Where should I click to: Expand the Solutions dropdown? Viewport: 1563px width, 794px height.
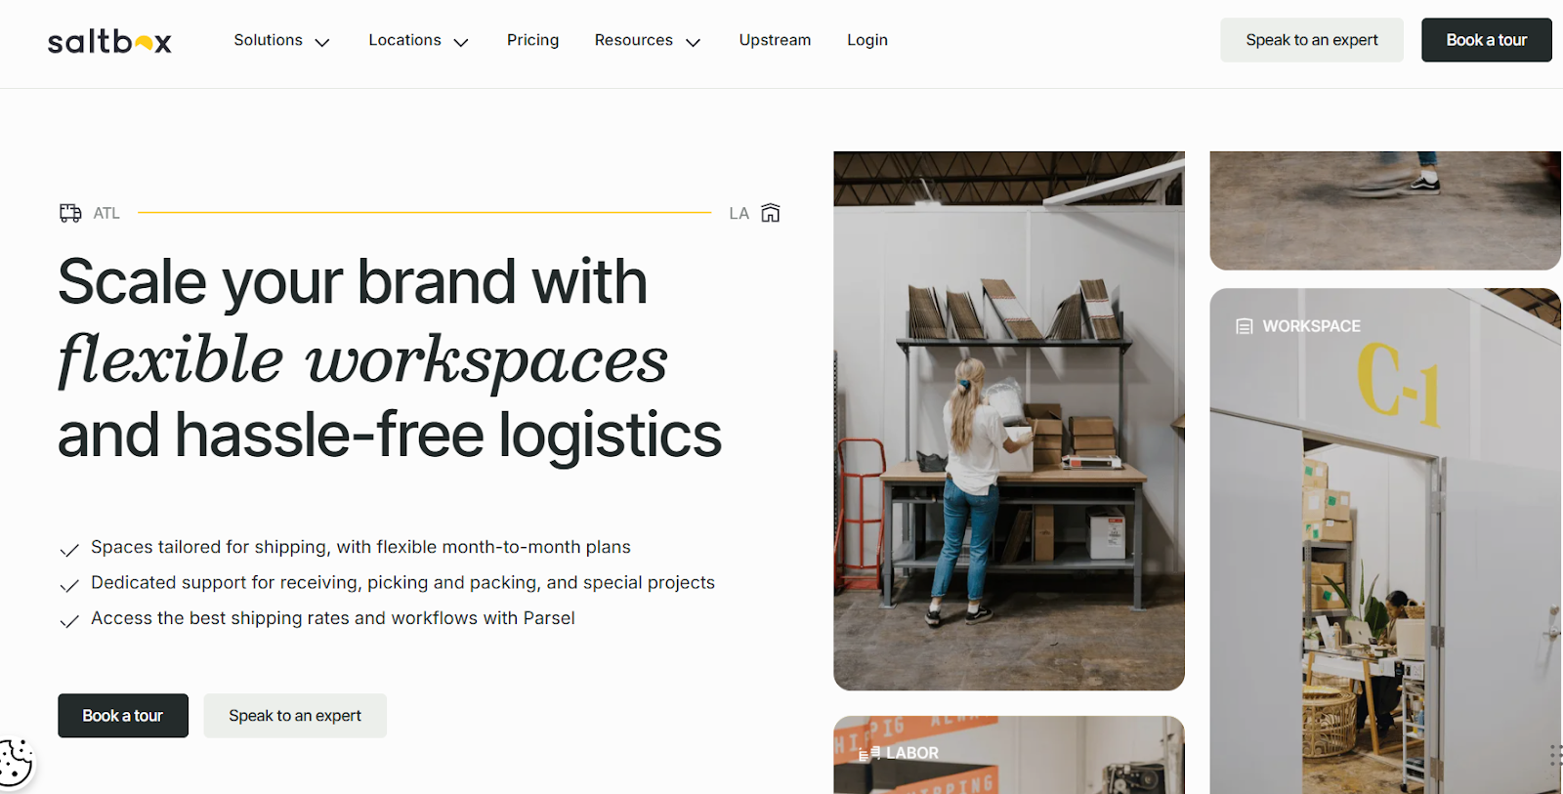[x=281, y=40]
